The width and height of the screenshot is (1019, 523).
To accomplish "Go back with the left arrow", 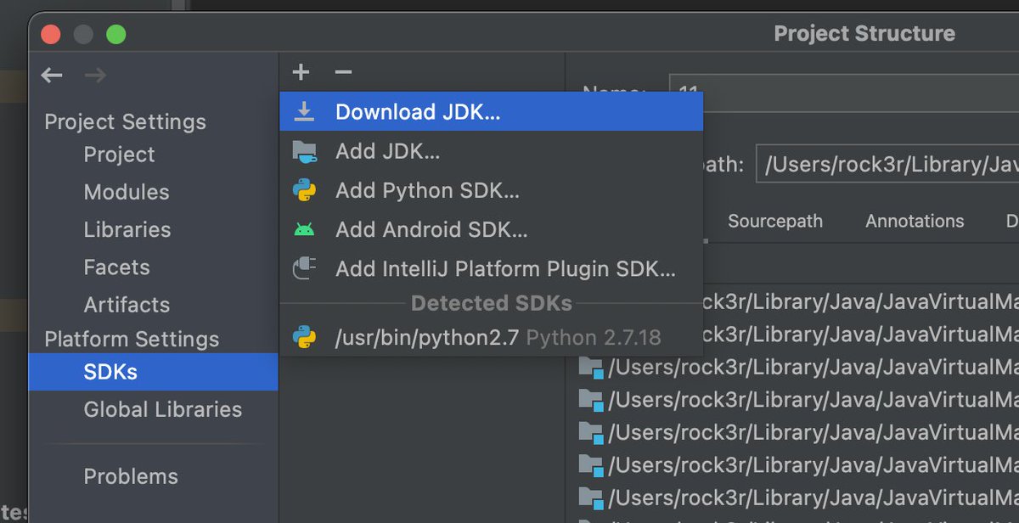I will 52,76.
